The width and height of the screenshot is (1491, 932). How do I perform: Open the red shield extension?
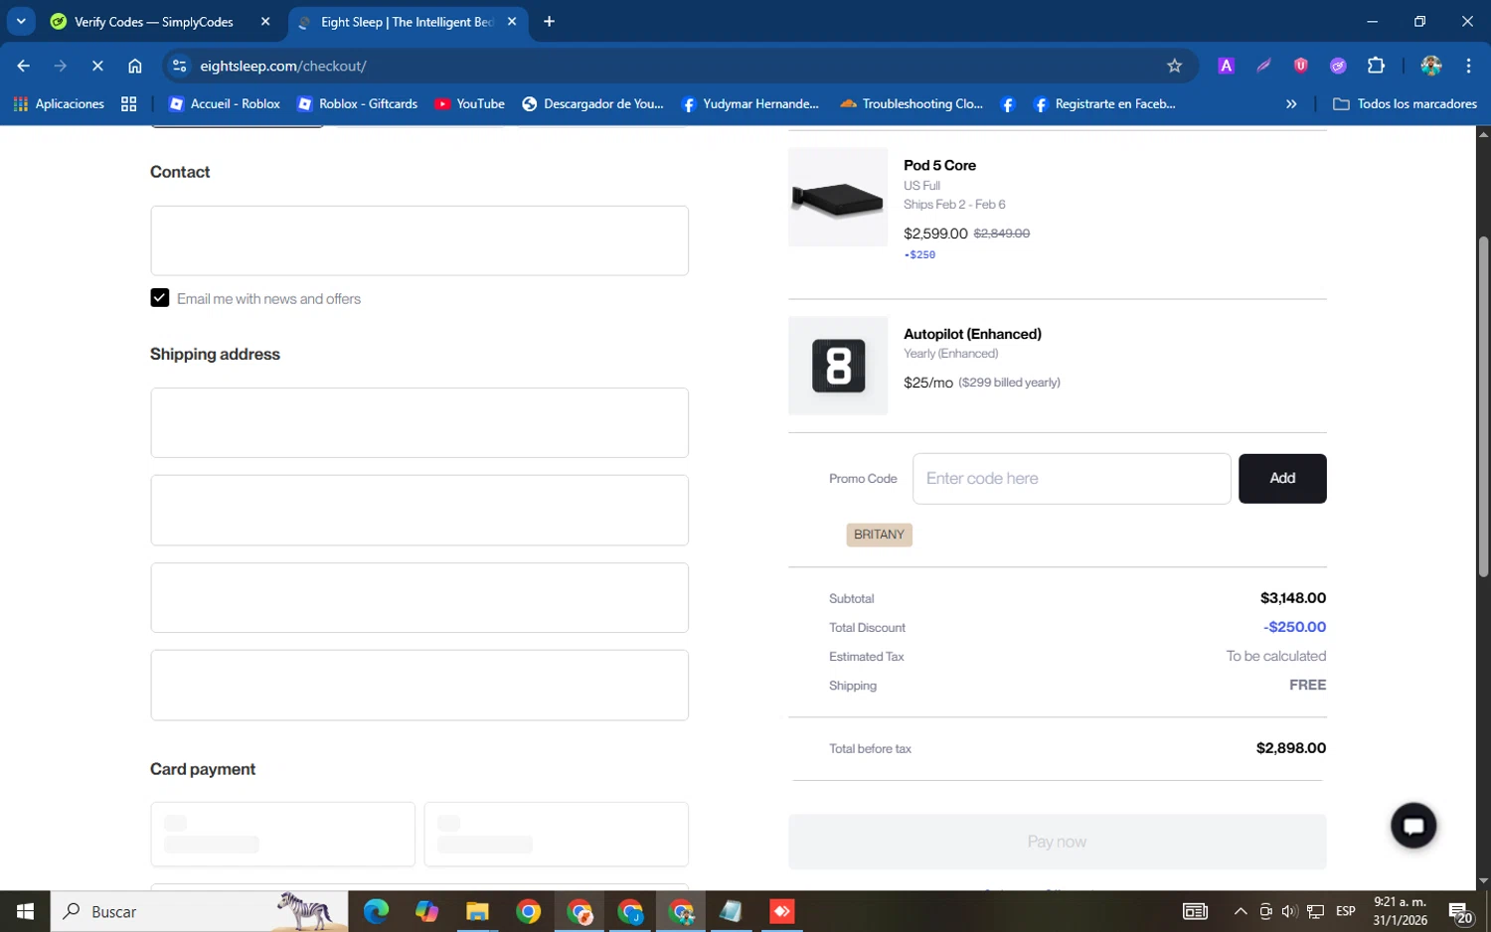(1300, 66)
